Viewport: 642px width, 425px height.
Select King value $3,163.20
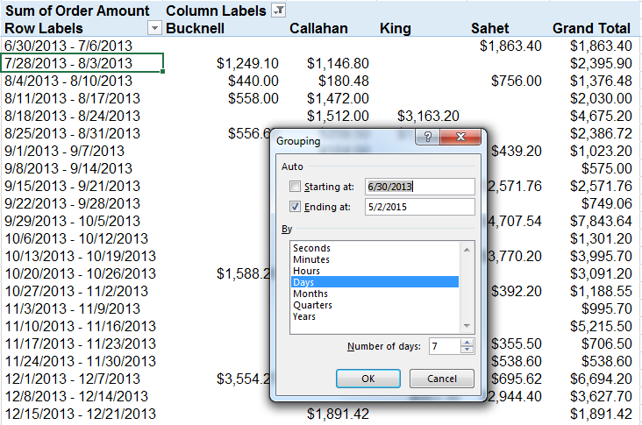(428, 117)
